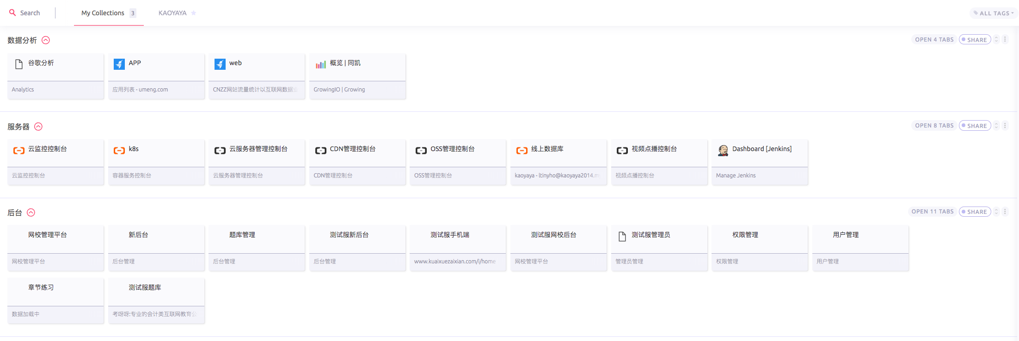Collapse the 数据分析 collection
The height and width of the screenshot is (341, 1019).
[x=46, y=40]
